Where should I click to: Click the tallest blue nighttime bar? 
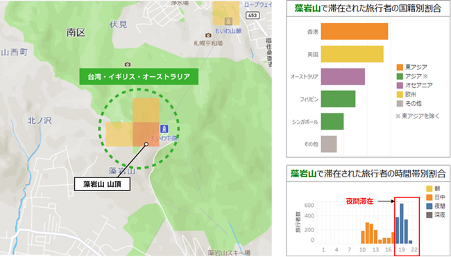pyautogui.click(x=402, y=223)
